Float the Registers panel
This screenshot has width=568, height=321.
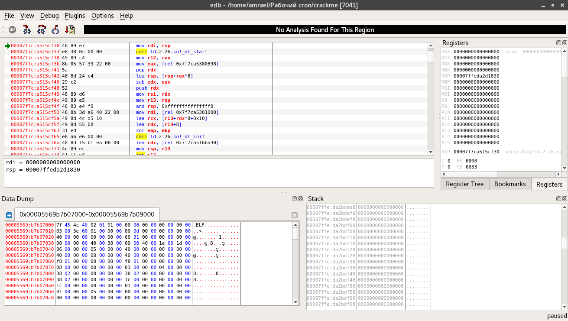[559, 43]
